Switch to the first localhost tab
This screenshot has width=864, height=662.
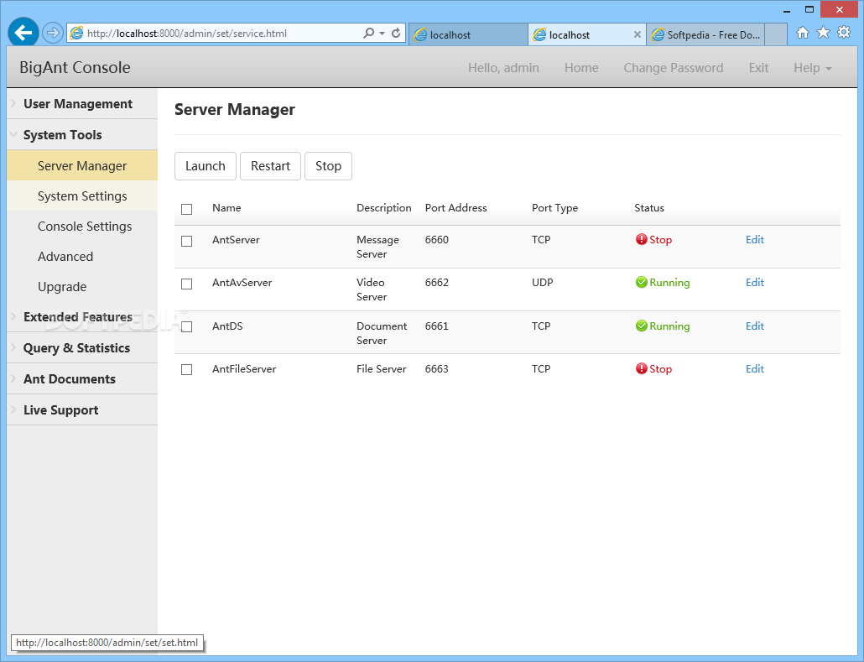468,34
